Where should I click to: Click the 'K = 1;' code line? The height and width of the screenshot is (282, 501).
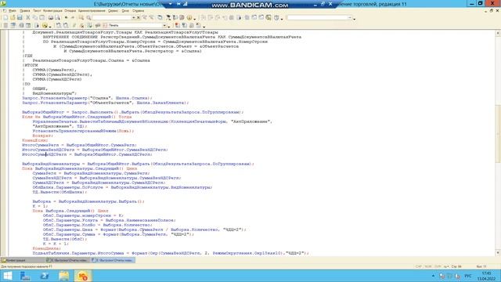tap(40, 206)
